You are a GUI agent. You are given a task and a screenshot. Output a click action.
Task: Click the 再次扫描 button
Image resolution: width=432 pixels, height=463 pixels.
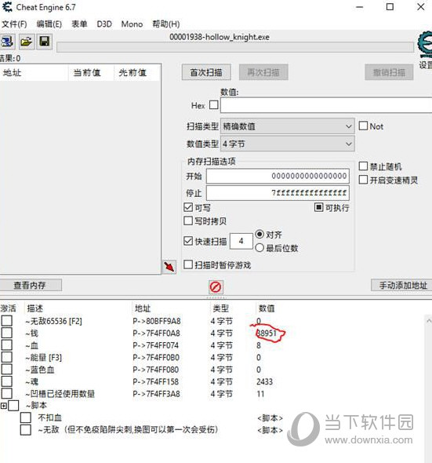(x=263, y=72)
